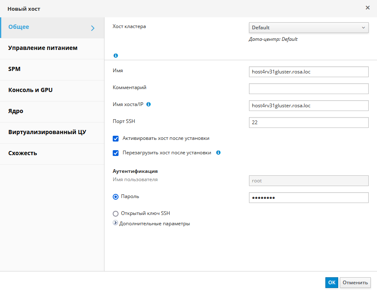Click info icon next to Имя хоста/IP
This screenshot has height=295, width=377.
coord(149,104)
